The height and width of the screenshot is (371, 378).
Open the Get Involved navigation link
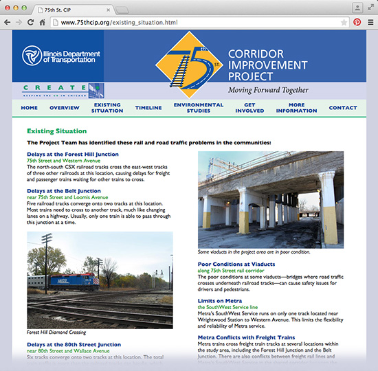(249, 108)
